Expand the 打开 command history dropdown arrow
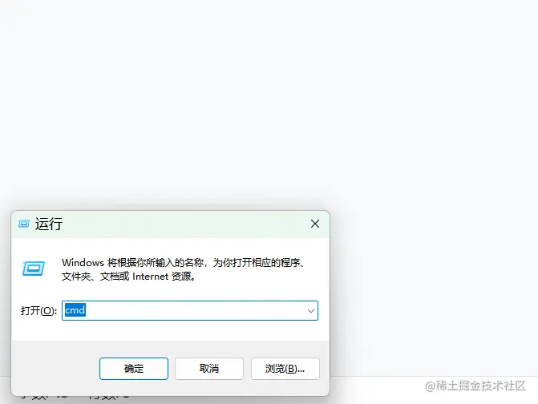 click(311, 311)
